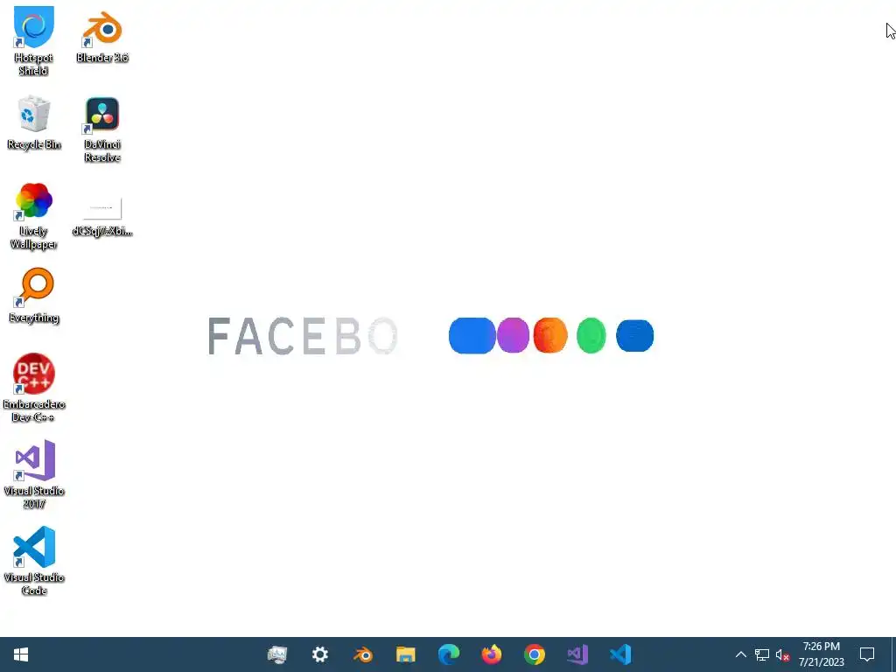The width and height of the screenshot is (896, 672).
Task: Launch Microsoft Edge from taskbar
Action: 449,654
